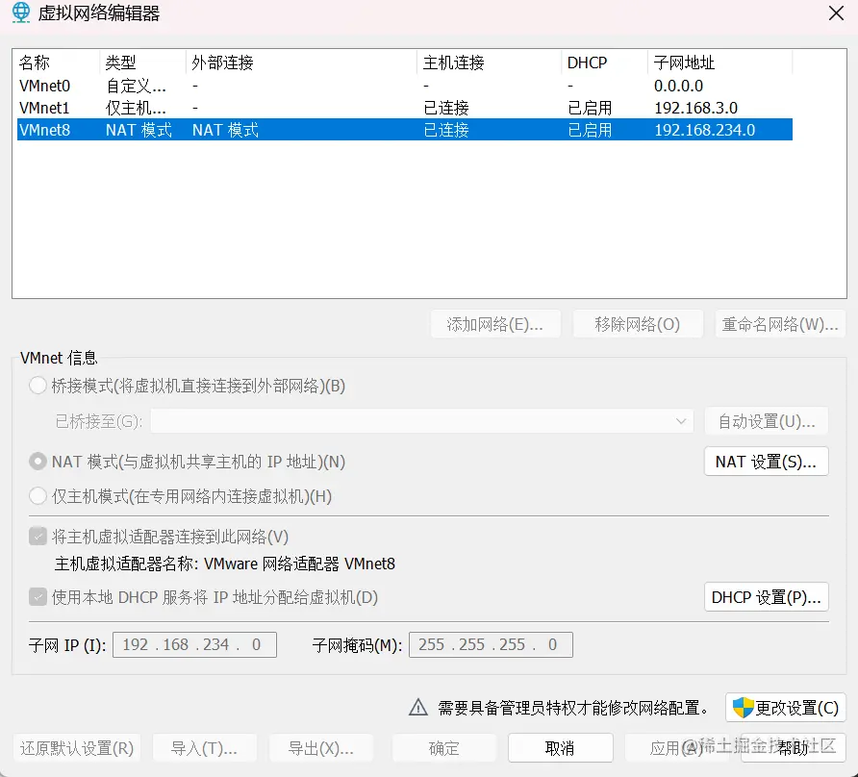This screenshot has height=777, width=858.
Task: Click 自定义... type cell of VMnet0
Action: click(x=136, y=86)
